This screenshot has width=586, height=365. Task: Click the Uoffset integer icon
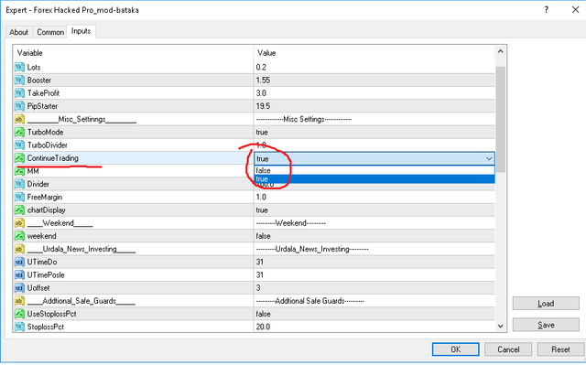tap(19, 288)
